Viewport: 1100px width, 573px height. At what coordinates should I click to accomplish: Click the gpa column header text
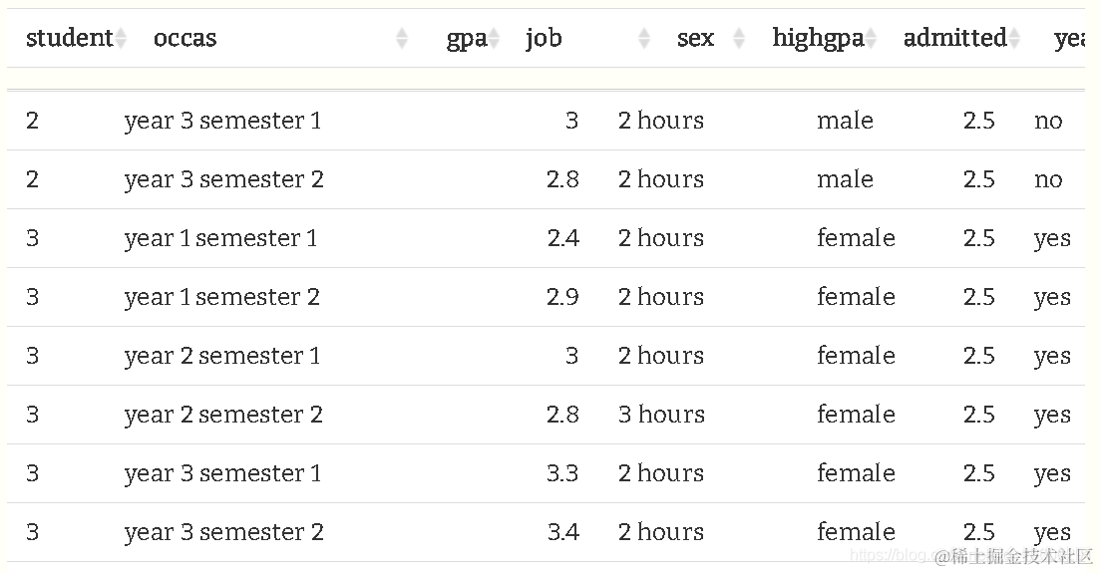tap(465, 39)
